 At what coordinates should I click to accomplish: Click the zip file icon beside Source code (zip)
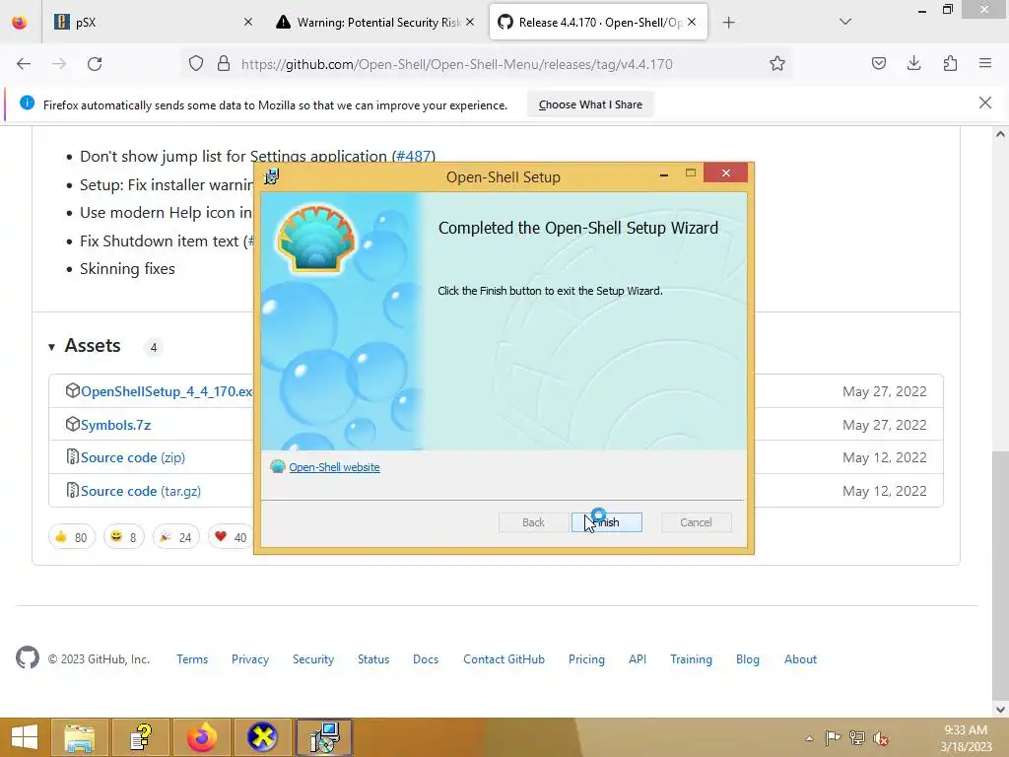[x=72, y=457]
